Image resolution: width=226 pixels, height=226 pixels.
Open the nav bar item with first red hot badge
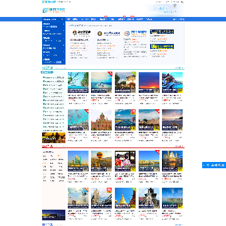103,19
